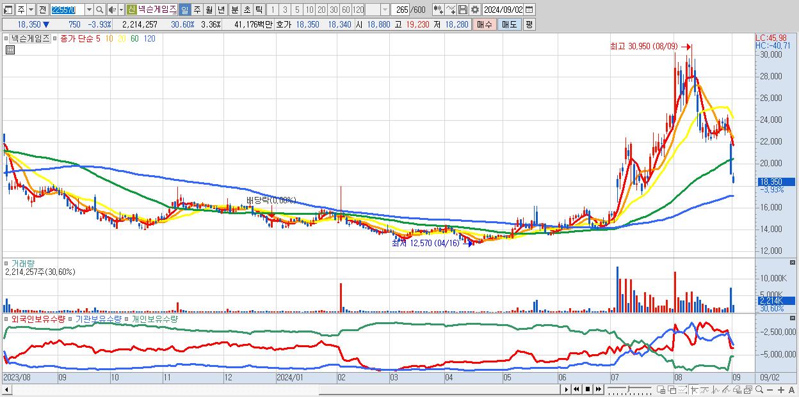Click the 기관보유수량 indicator legend
Viewport: 799px width, 397px height.
tap(99, 318)
